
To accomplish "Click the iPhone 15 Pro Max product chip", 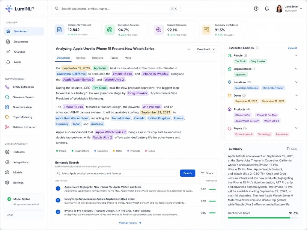I will pyautogui.click(x=267, y=115).
